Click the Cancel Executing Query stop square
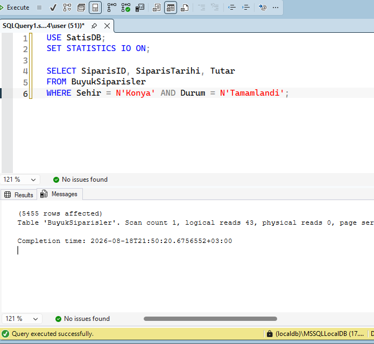Screen dimensions: 374x344 coord(39,8)
